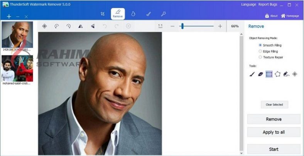
Task: Click Report Bugs
Action: tap(268, 5)
